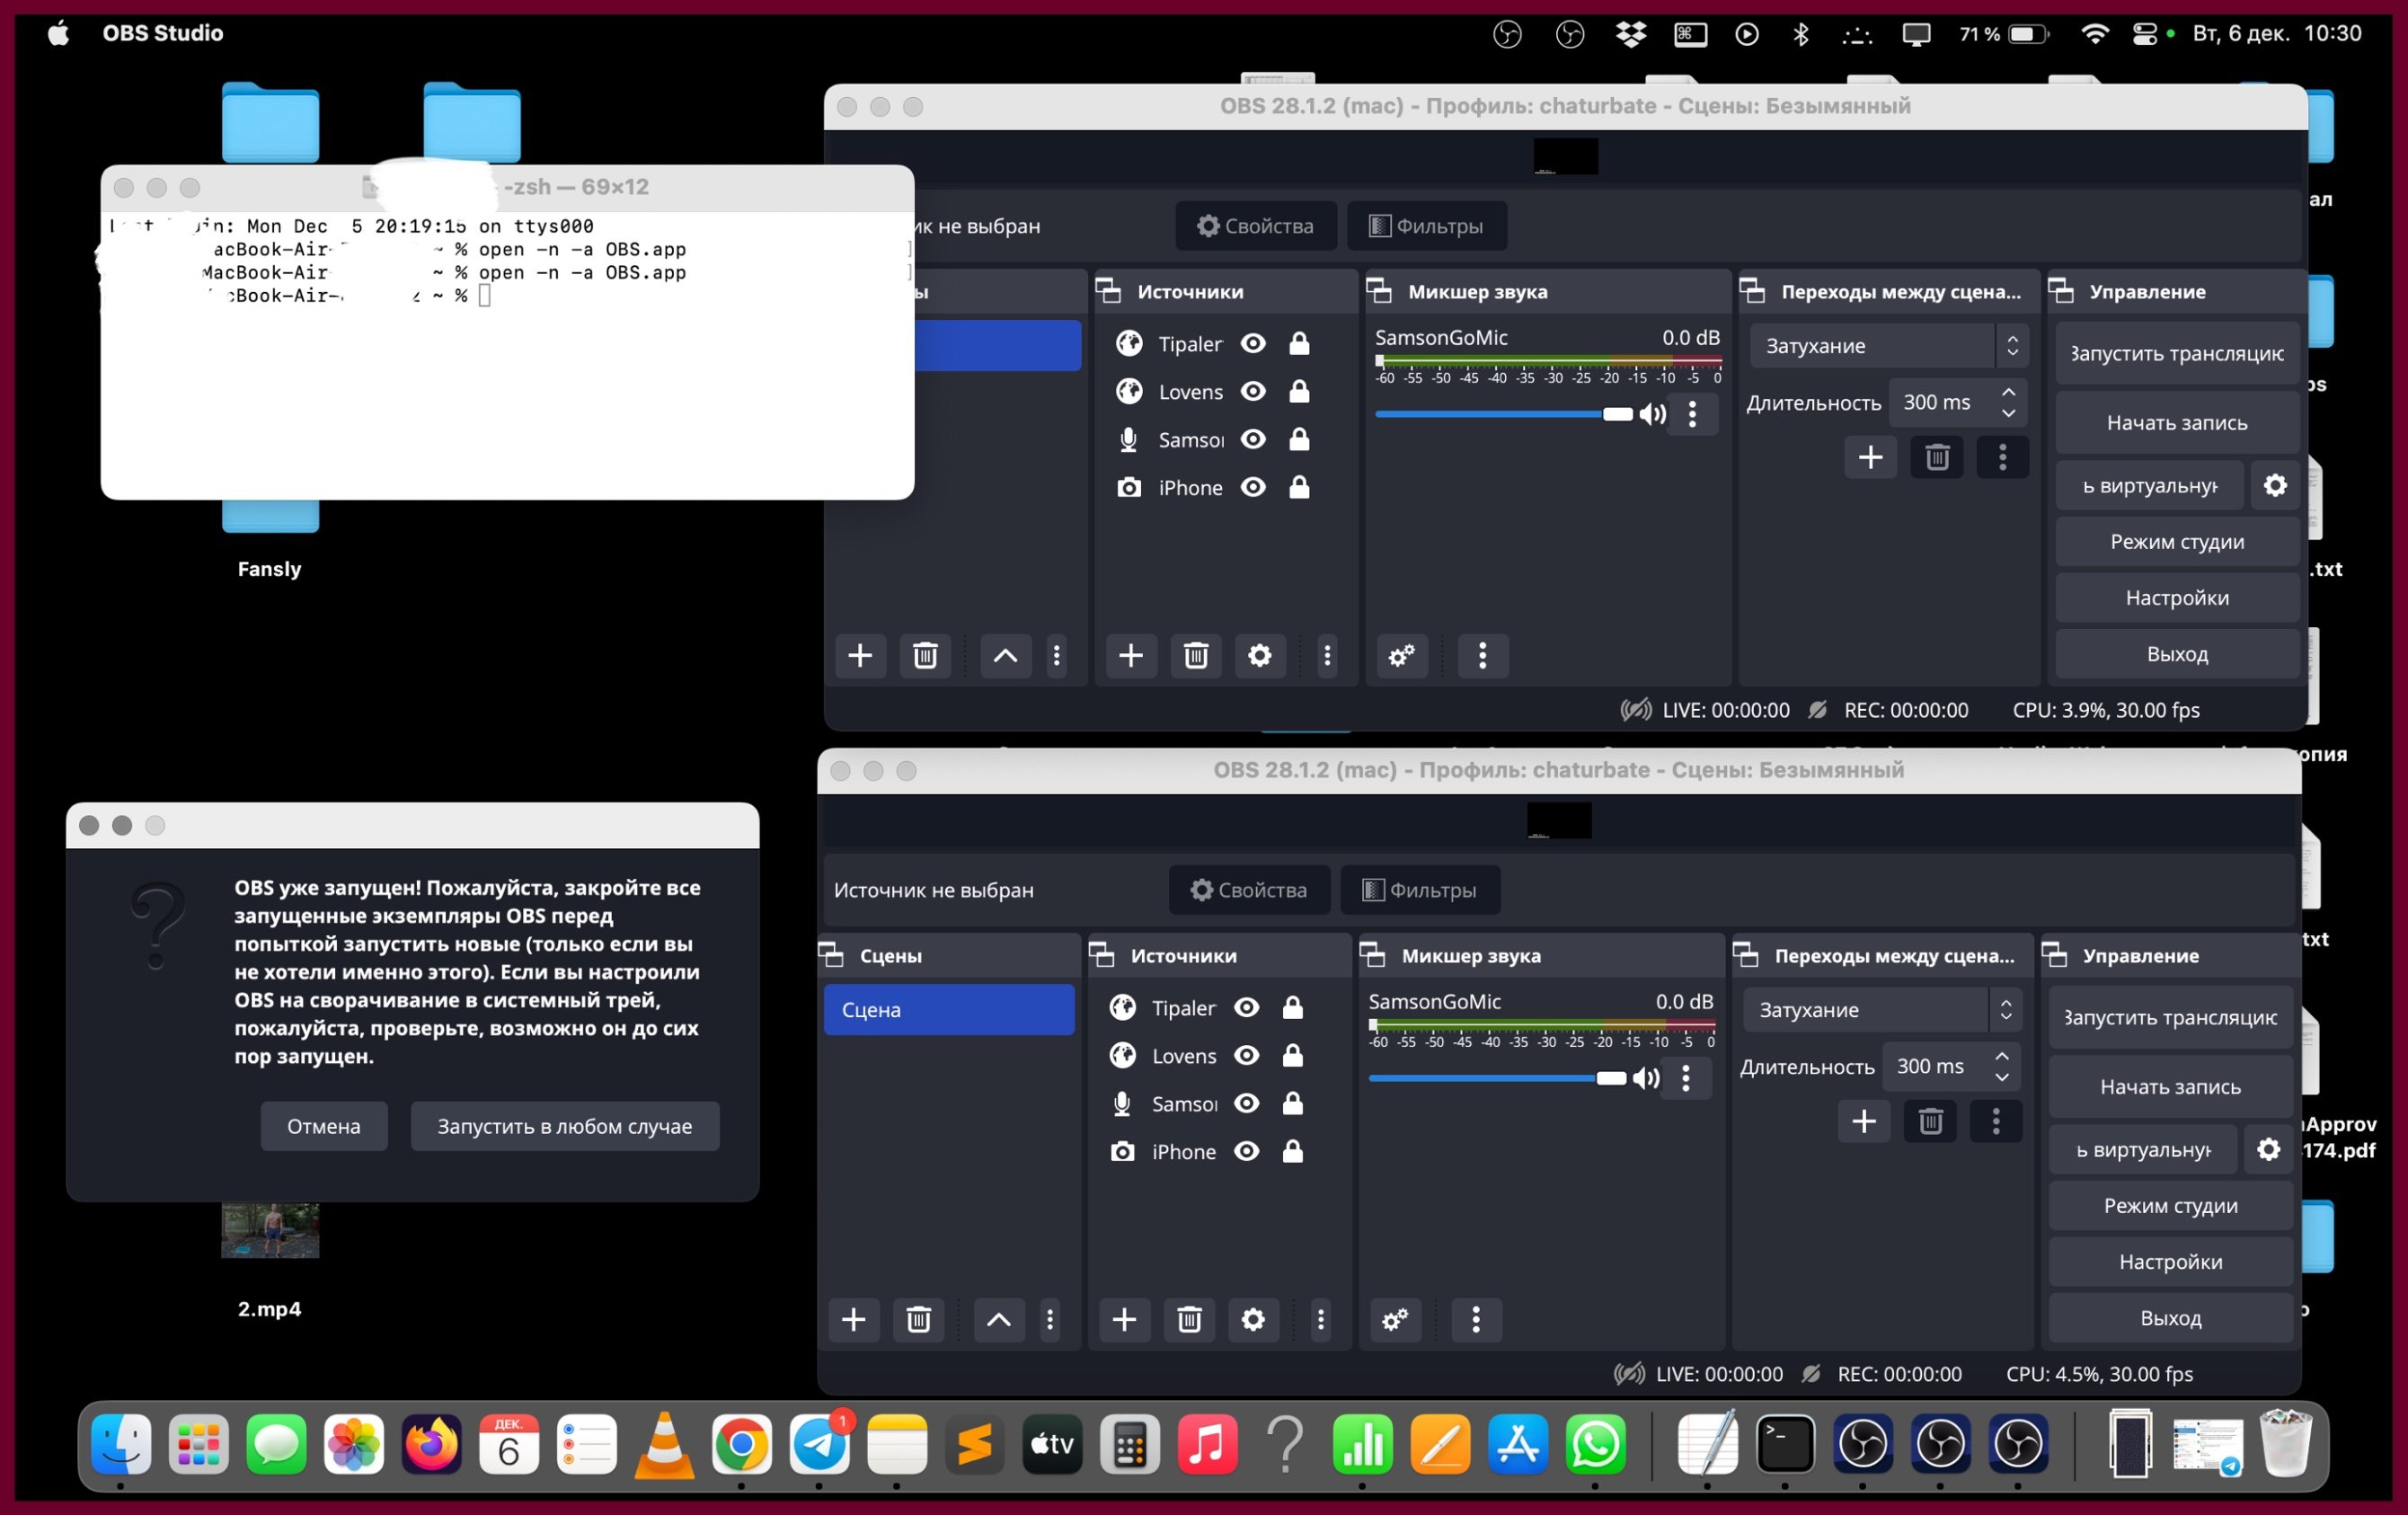Open Telegram in the Dock
Image resolution: width=2408 pixels, height=1515 pixels.
tap(820, 1444)
